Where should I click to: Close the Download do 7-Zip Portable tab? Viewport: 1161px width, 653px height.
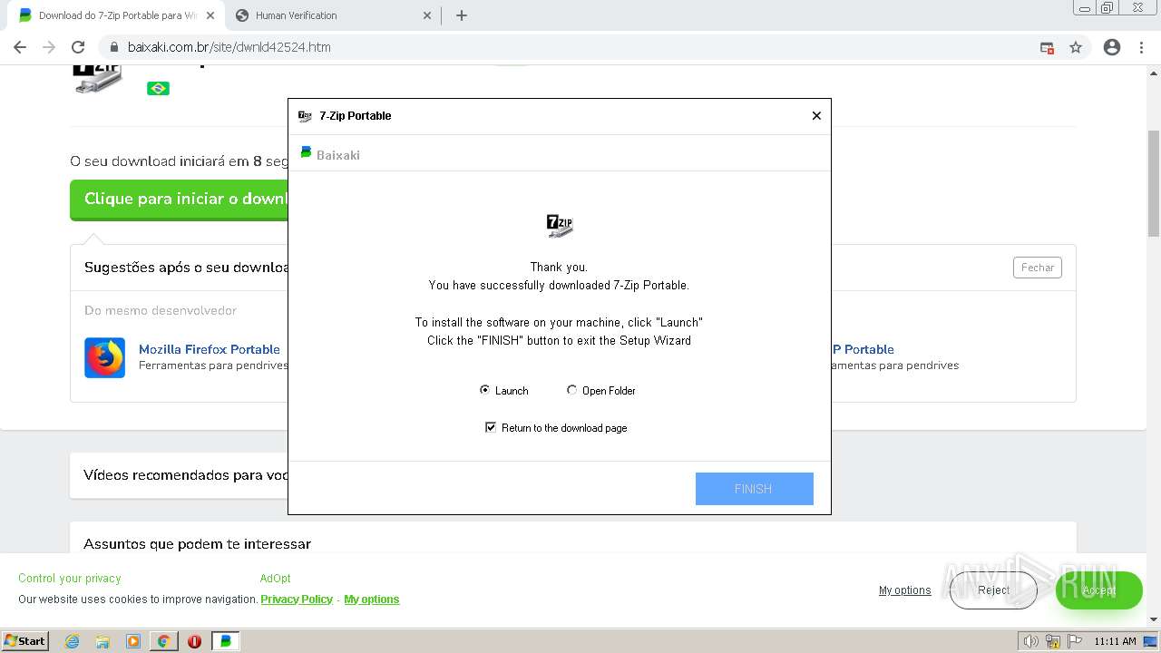point(210,15)
